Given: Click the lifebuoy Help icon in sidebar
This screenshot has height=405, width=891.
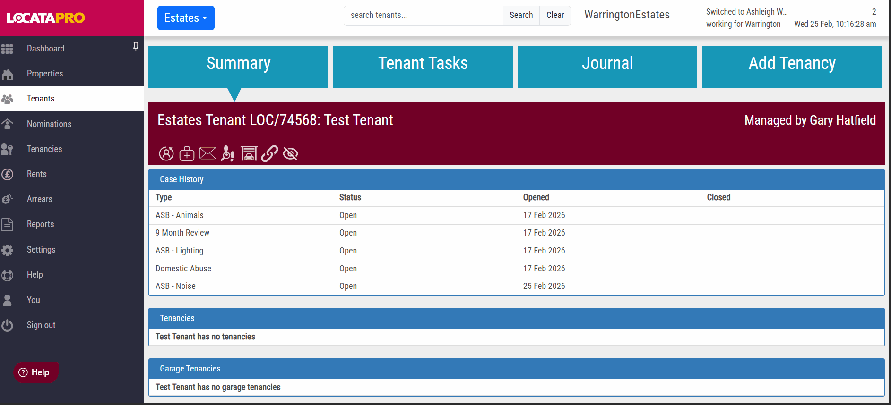Looking at the screenshot, I should coord(7,275).
